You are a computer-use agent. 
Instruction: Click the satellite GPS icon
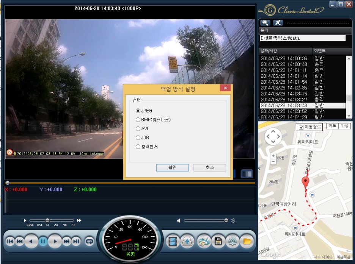[x=278, y=23]
